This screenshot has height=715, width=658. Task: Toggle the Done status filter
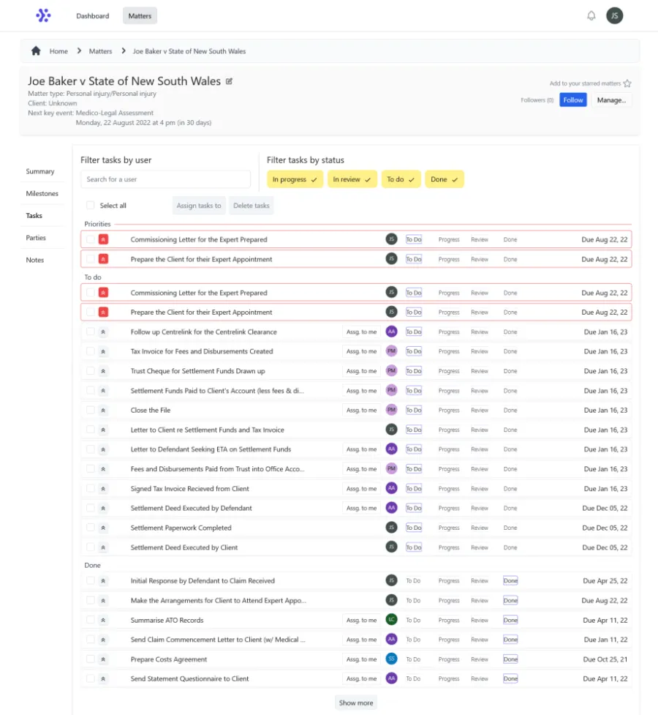click(x=445, y=179)
